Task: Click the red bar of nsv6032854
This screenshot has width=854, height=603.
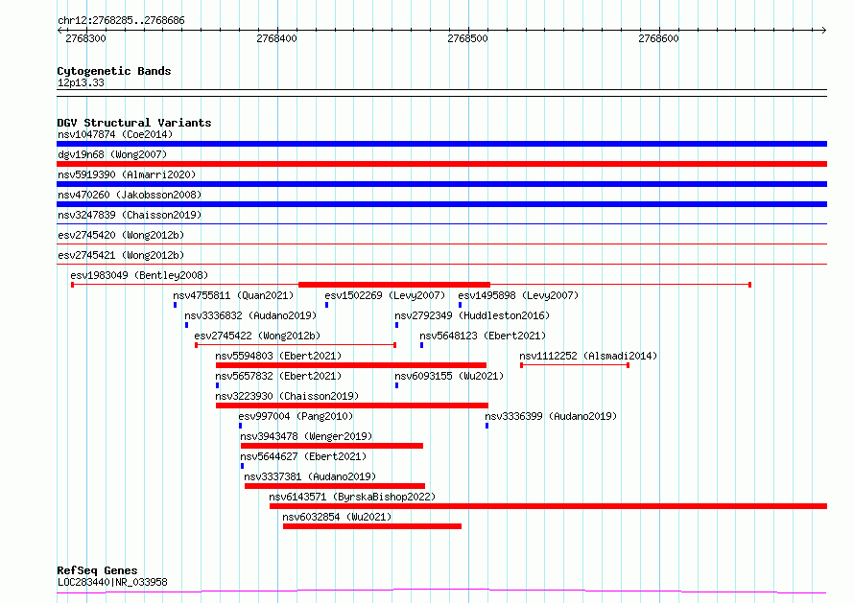Action: [372, 526]
